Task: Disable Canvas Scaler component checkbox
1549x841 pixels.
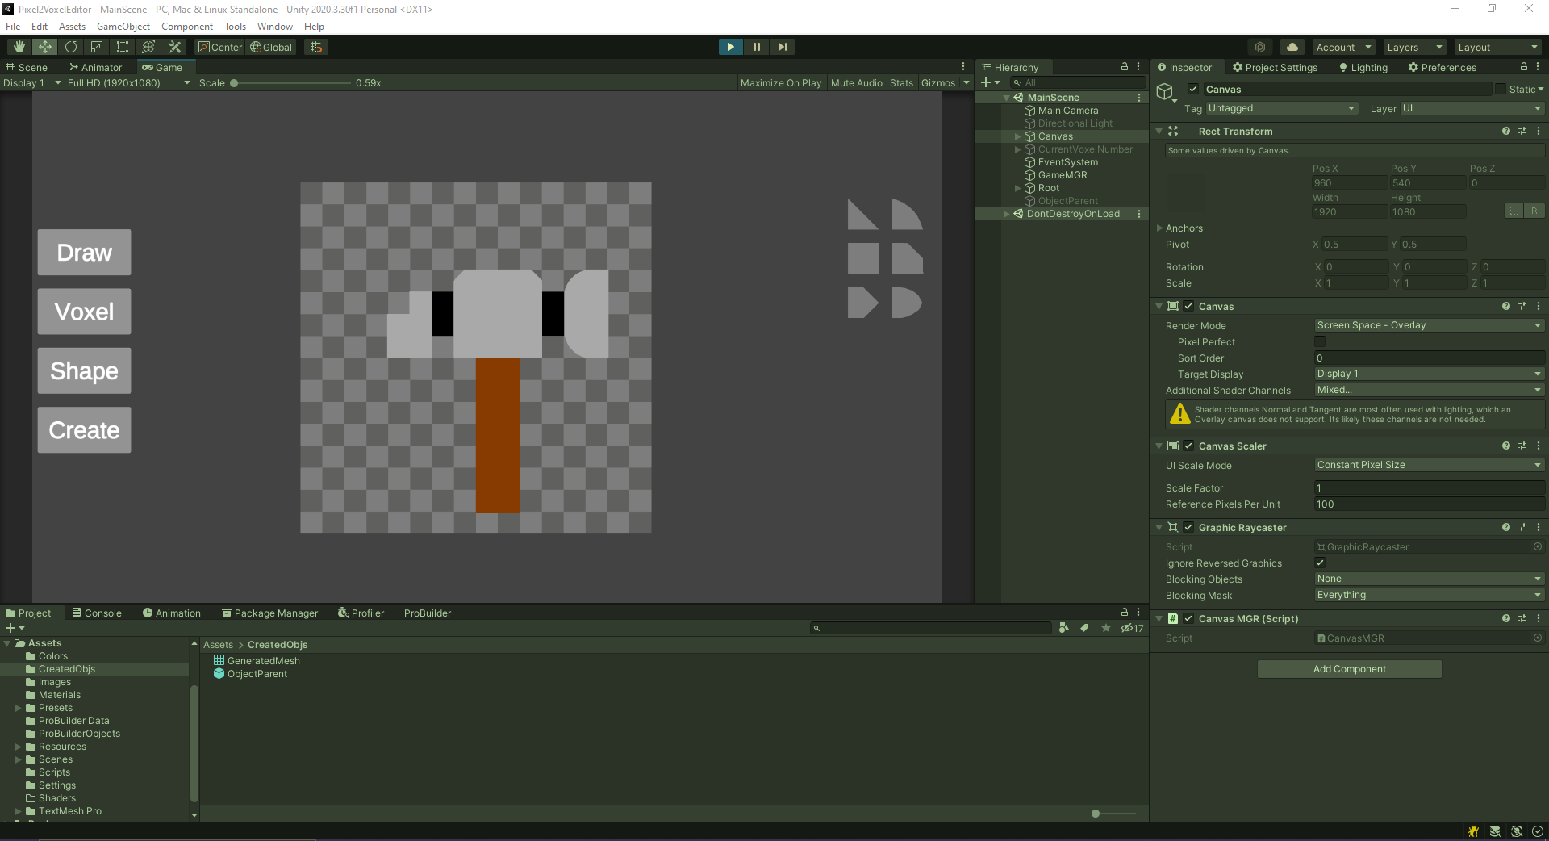Action: pyautogui.click(x=1188, y=446)
